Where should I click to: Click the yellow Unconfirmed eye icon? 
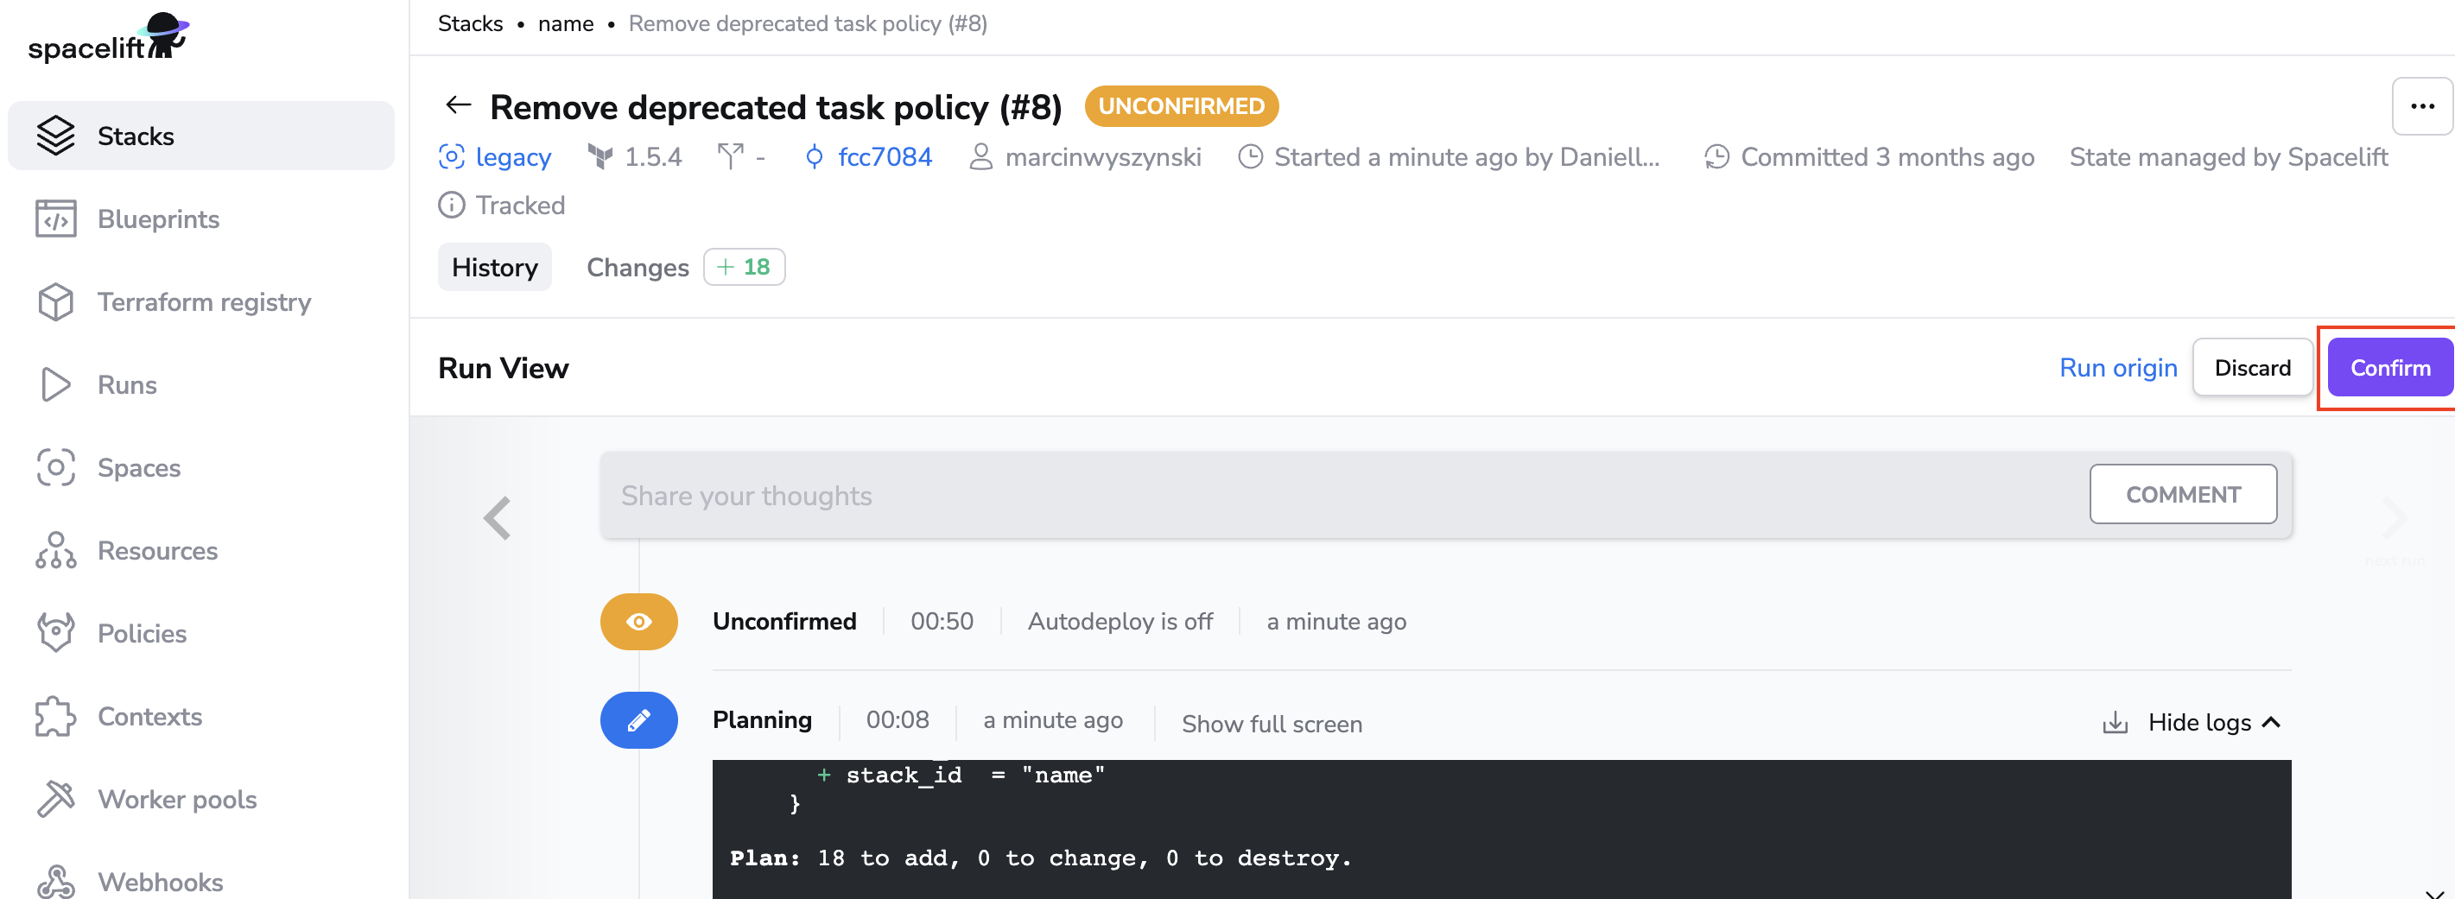pos(638,622)
